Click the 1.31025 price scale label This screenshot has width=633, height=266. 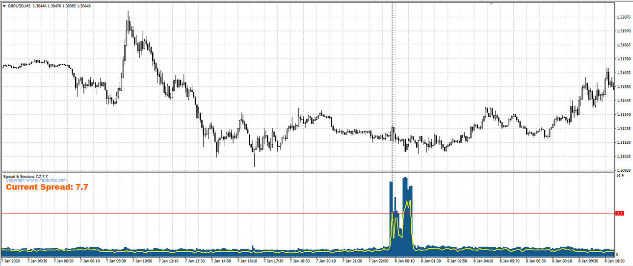coord(624,157)
